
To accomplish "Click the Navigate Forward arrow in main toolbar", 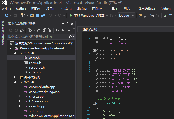I will (15, 16).
